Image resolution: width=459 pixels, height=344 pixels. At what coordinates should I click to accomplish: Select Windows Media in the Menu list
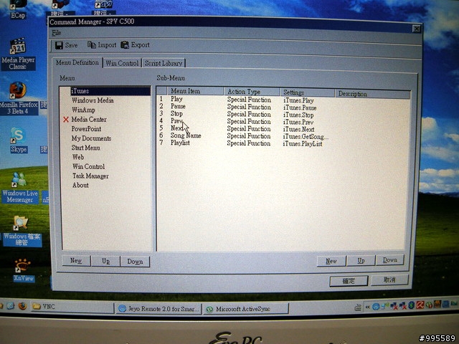[x=93, y=100]
